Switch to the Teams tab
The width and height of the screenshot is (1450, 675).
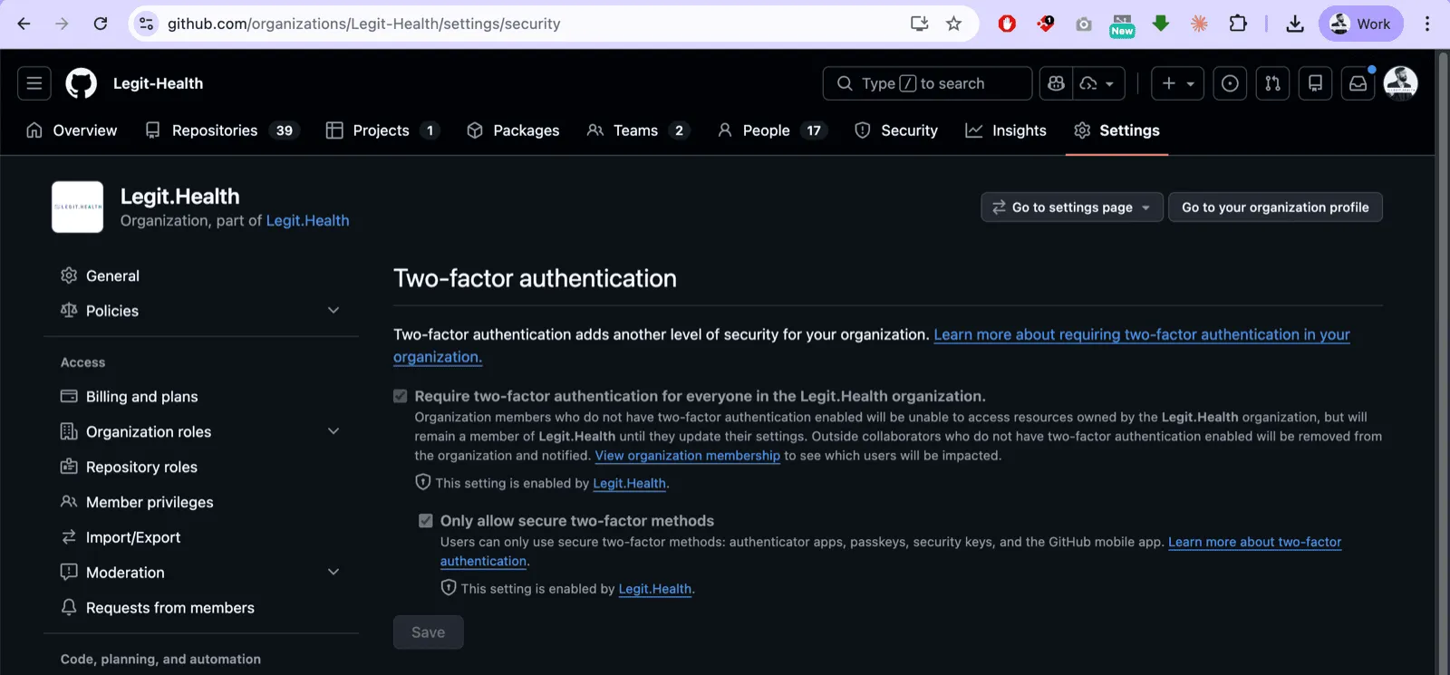(638, 130)
